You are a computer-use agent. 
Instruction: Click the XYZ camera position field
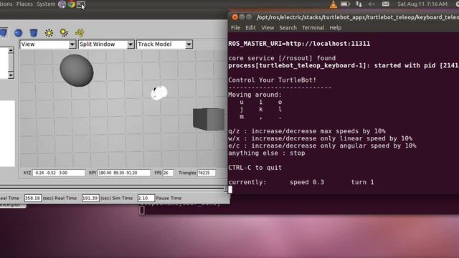[59, 173]
